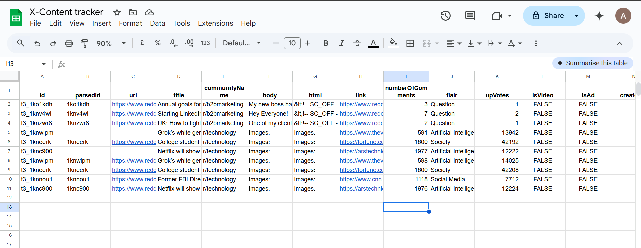Click the Move to folder icon
The width and height of the screenshot is (641, 248).
pos(133,13)
